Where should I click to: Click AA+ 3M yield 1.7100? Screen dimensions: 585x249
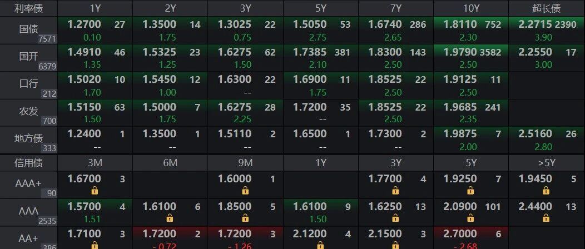coord(85,234)
